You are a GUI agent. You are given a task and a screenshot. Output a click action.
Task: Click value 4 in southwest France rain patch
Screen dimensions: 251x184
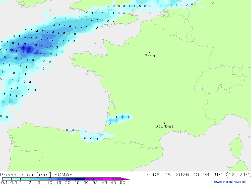[x=122, y=117]
